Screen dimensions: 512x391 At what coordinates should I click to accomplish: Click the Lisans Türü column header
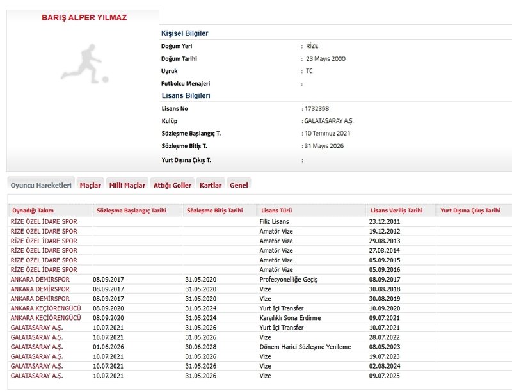pyautogui.click(x=276, y=211)
